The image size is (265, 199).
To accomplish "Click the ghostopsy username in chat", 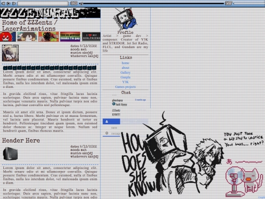I will coord(117,100).
